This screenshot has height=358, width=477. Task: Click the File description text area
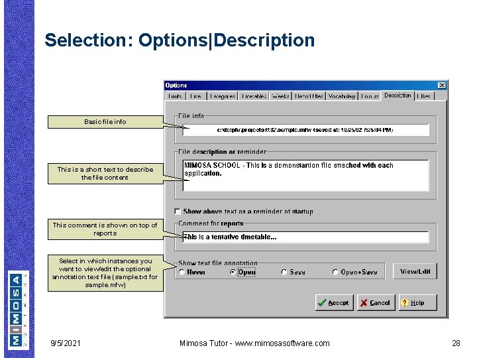pos(305,176)
